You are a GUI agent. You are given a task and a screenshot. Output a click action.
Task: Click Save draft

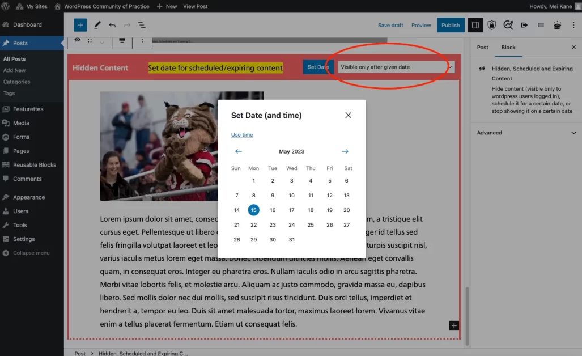(390, 26)
